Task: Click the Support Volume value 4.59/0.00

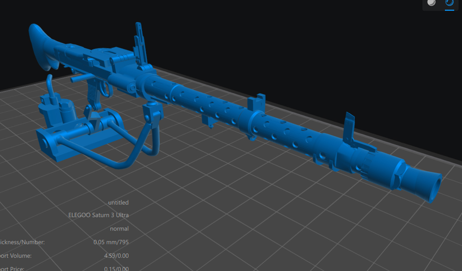Action: [116, 255]
